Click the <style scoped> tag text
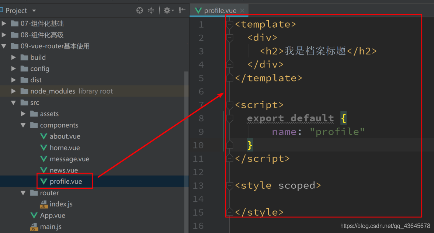 point(278,186)
